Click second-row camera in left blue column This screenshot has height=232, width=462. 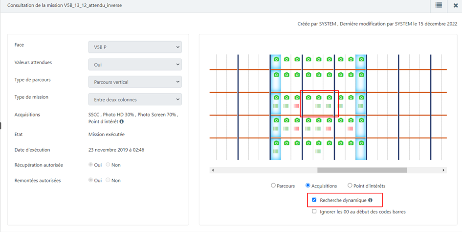276,75
